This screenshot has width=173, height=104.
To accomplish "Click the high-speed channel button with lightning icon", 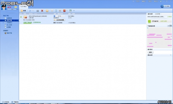I will 59,20.
